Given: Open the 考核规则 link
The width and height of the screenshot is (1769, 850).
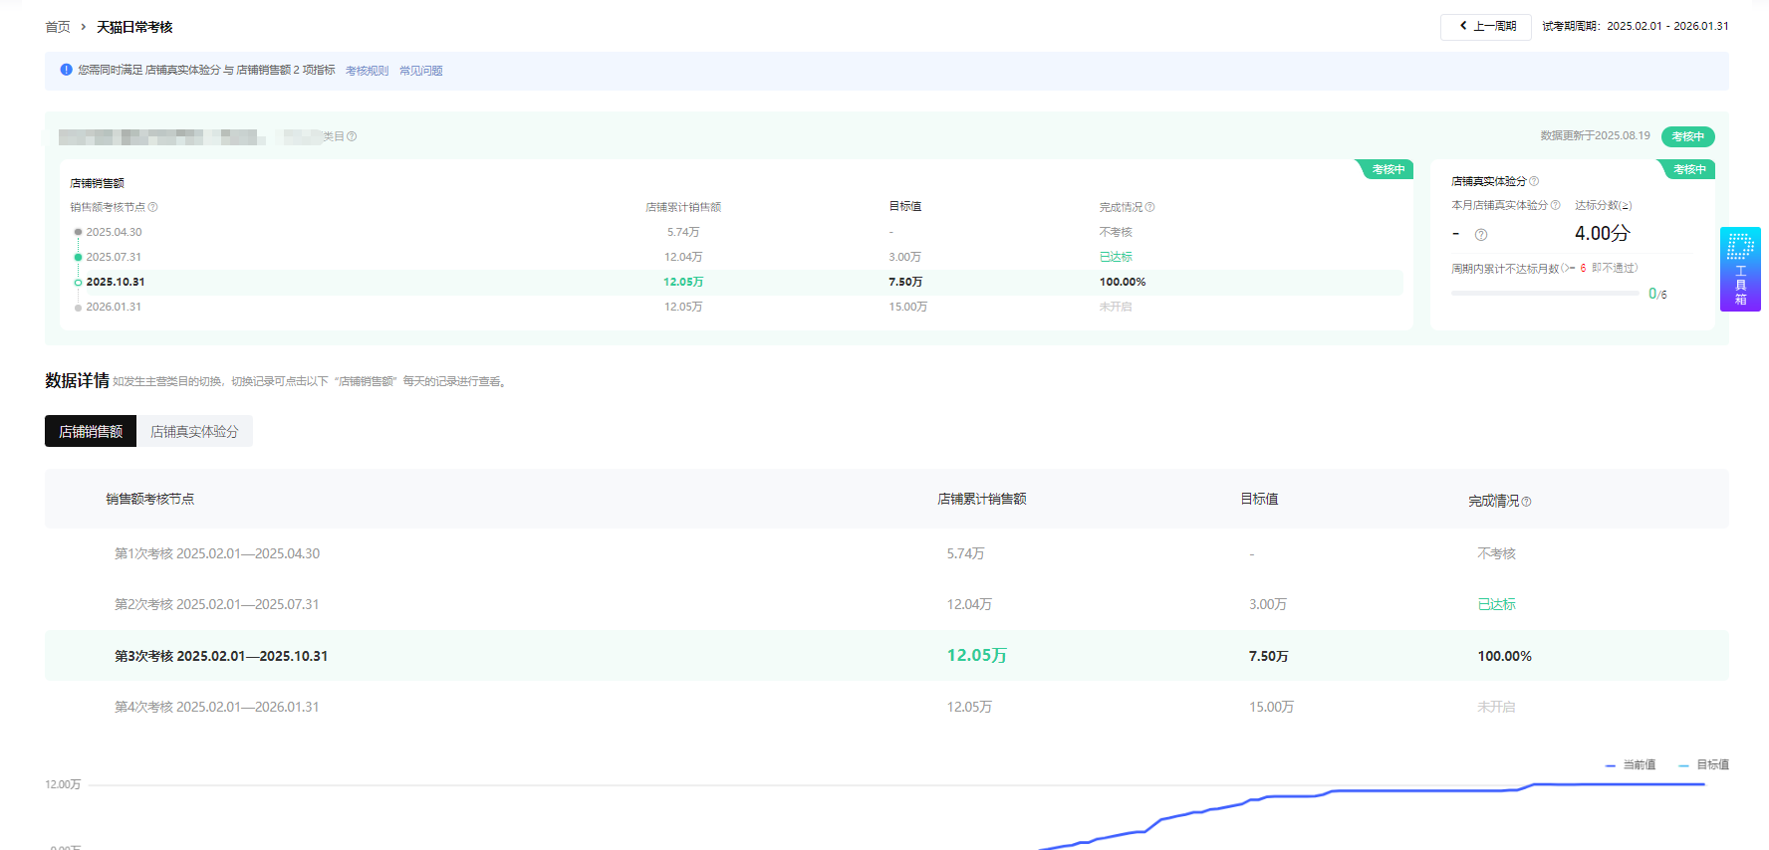Looking at the screenshot, I should 367,71.
